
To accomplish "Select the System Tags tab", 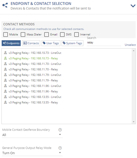I will point(72,43).
